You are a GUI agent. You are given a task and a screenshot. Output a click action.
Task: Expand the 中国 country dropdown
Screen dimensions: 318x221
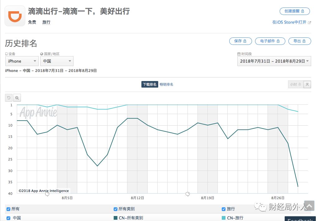point(57,61)
